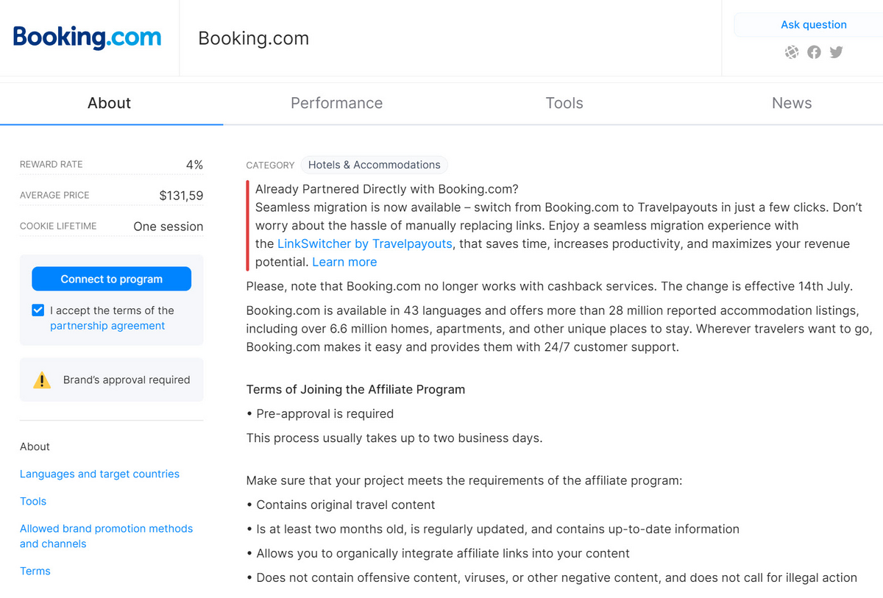
Task: Go to the News tab
Action: click(792, 103)
